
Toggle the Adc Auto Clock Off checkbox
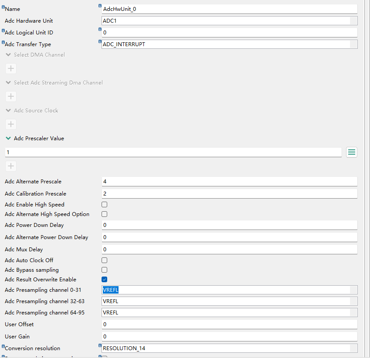(x=104, y=260)
